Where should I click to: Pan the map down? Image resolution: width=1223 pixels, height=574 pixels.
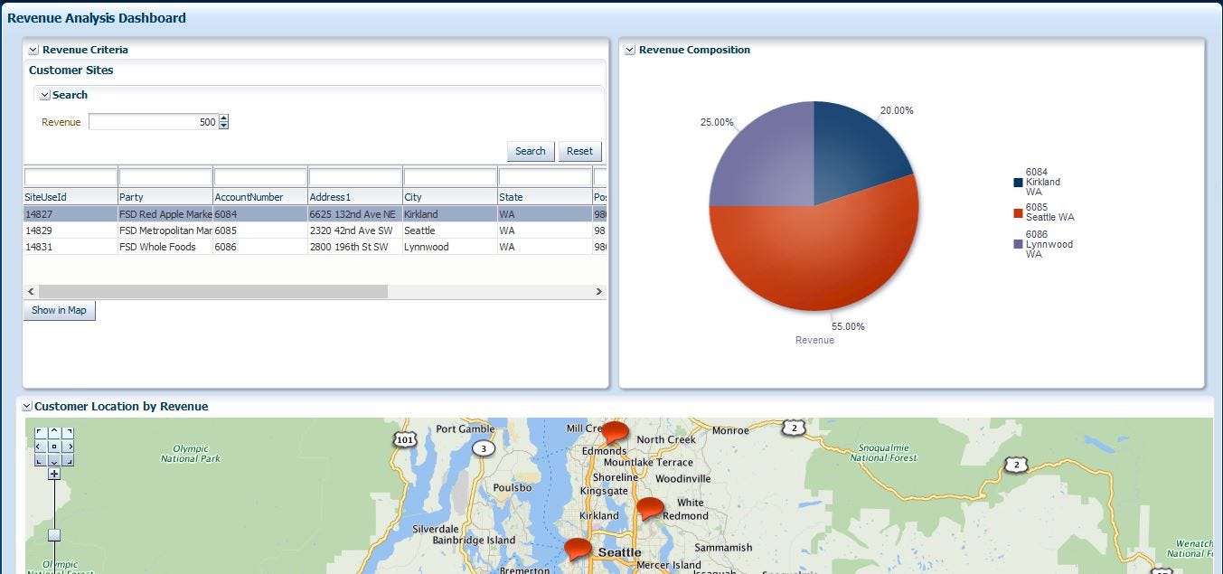pyautogui.click(x=54, y=460)
